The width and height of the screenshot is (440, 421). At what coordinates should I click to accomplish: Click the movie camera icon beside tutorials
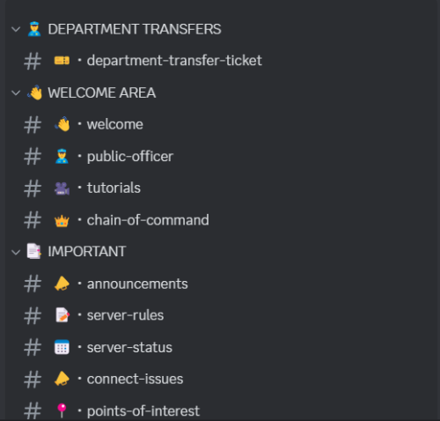[62, 188]
